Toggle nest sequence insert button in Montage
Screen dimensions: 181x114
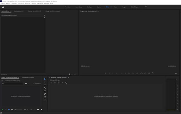[x=51, y=83]
